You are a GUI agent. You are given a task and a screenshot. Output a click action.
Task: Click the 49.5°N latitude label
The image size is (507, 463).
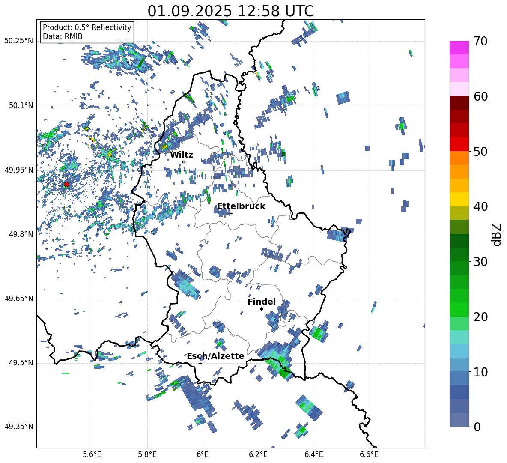point(21,363)
